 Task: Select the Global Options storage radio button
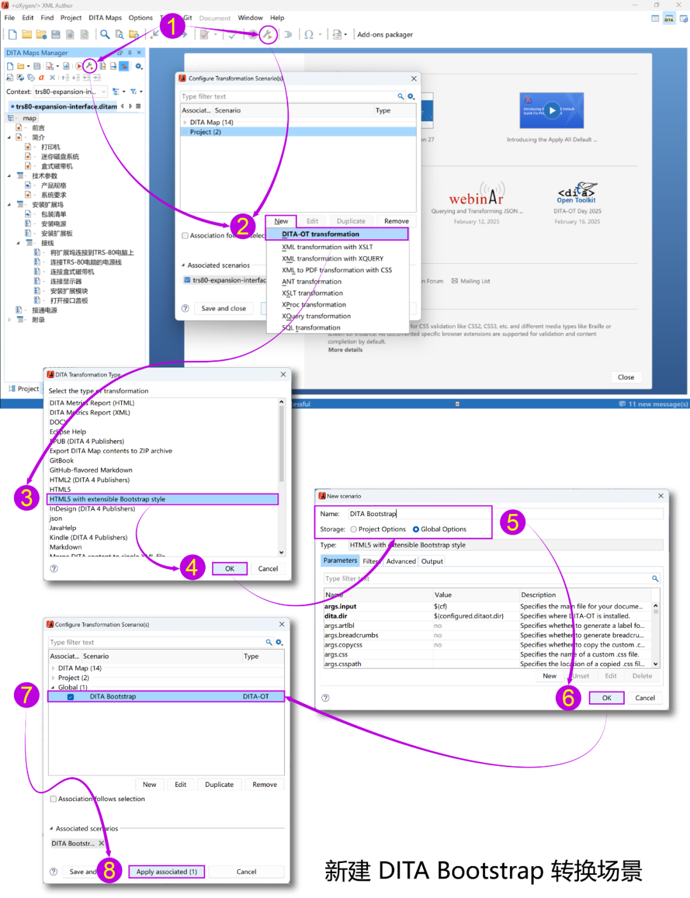[416, 529]
